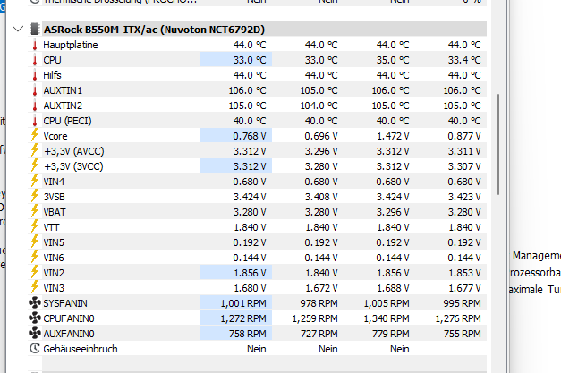This screenshot has width=561, height=373.
Task: Select the VBAT sensor label
Action: tap(55, 212)
